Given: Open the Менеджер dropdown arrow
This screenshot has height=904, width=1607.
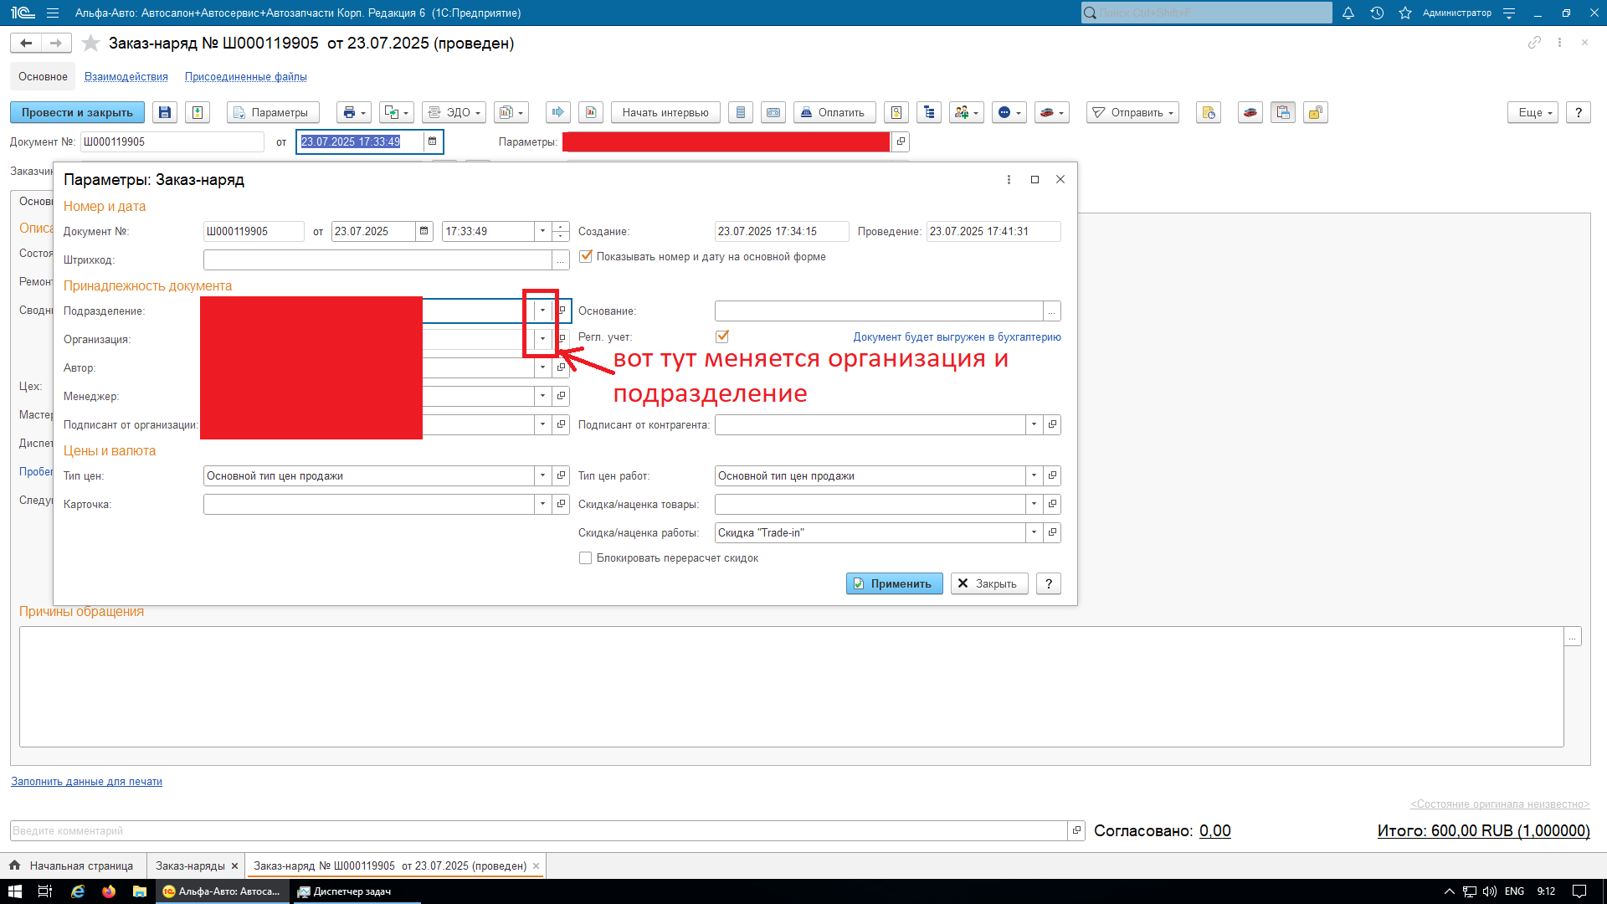Looking at the screenshot, I should (542, 396).
